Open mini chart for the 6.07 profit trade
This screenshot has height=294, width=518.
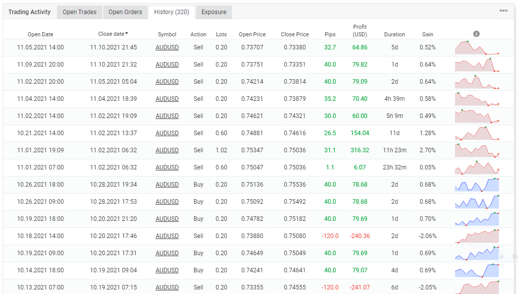click(477, 167)
